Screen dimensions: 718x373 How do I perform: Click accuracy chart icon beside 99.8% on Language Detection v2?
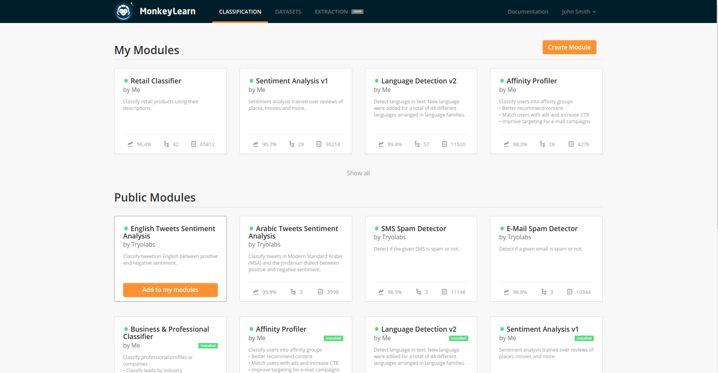coord(381,144)
